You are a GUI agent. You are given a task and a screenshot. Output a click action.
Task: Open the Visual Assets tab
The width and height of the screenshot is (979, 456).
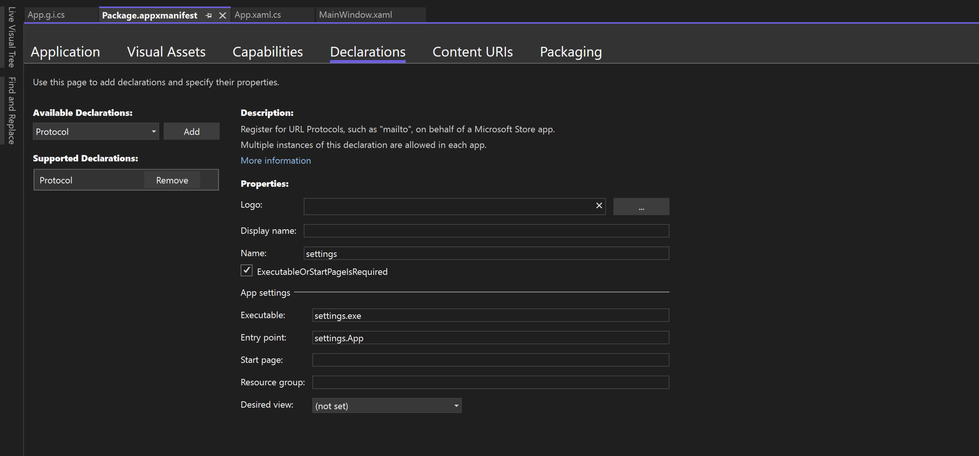(166, 52)
